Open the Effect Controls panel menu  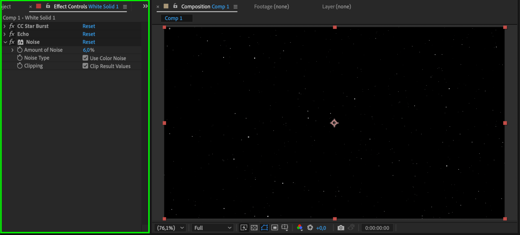(x=125, y=7)
